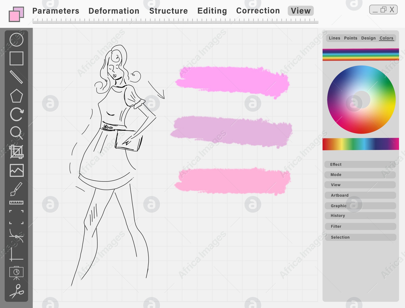405x308 pixels.
Task: Open the Deformation menu
Action: pos(114,11)
